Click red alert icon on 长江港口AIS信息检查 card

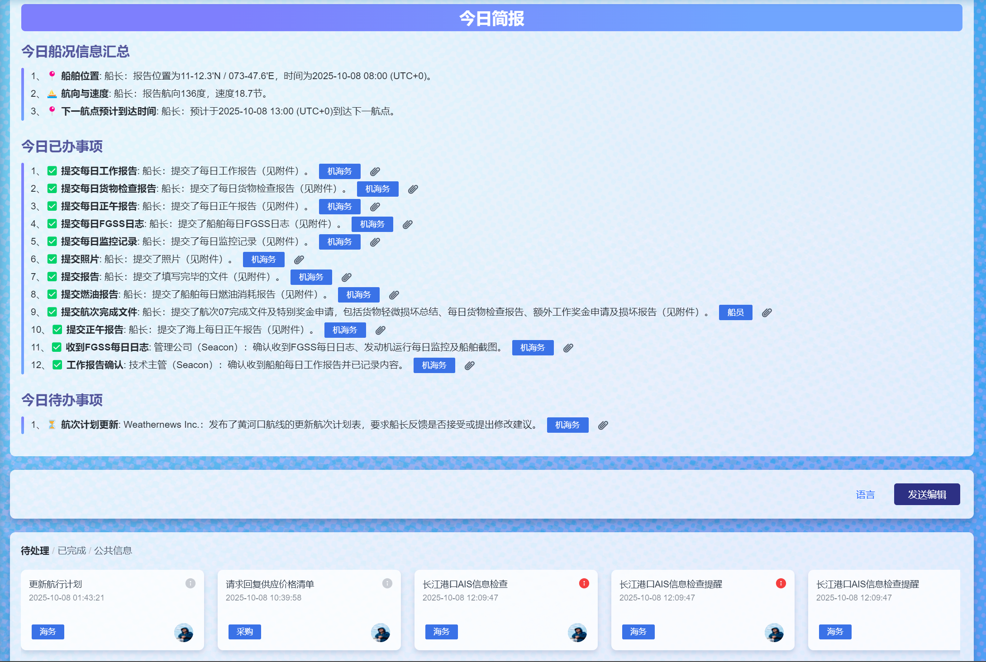coord(584,583)
